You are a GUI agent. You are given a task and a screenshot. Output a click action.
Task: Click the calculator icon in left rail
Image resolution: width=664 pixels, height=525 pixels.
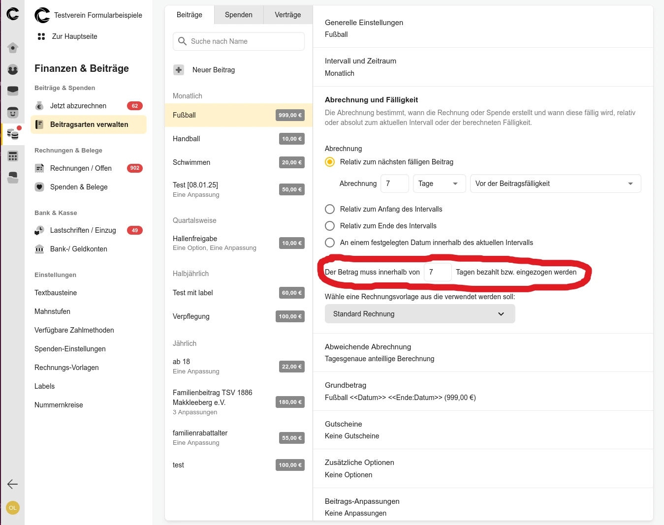pyautogui.click(x=13, y=156)
